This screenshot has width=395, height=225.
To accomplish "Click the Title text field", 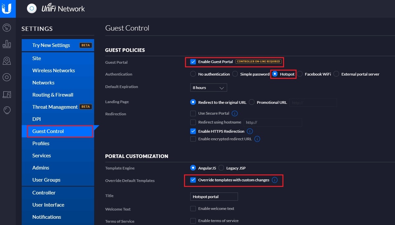I will click(x=214, y=196).
